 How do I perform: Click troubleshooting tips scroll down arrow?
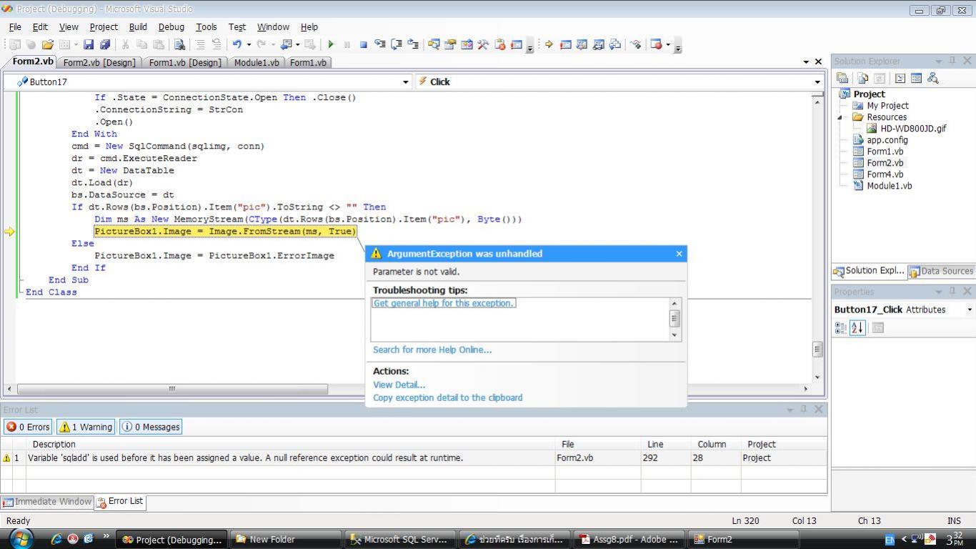click(x=674, y=335)
